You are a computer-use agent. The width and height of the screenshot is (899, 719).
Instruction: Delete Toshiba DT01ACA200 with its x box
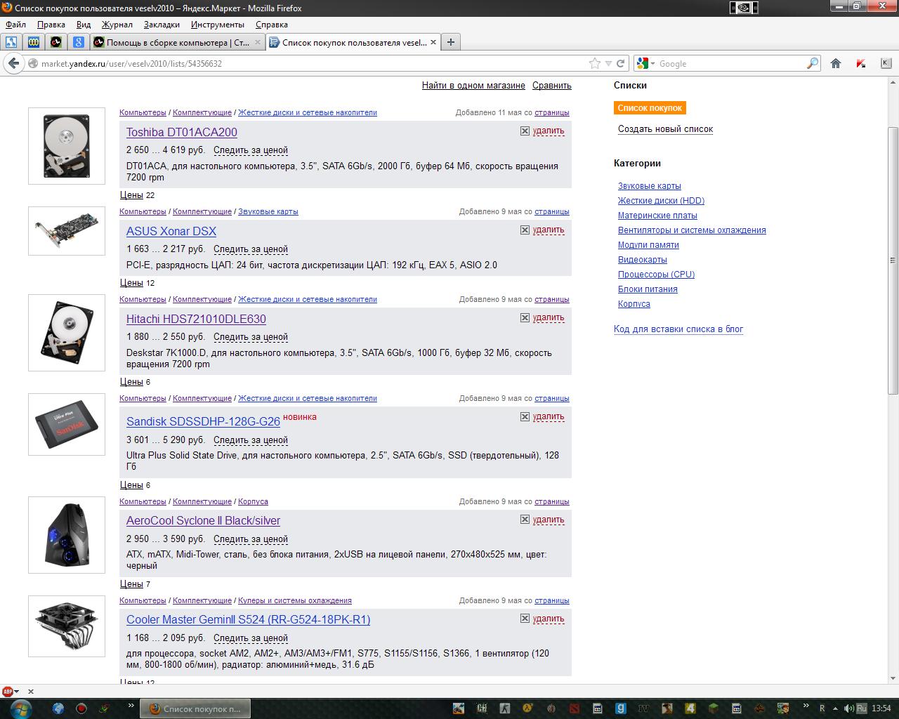525,131
